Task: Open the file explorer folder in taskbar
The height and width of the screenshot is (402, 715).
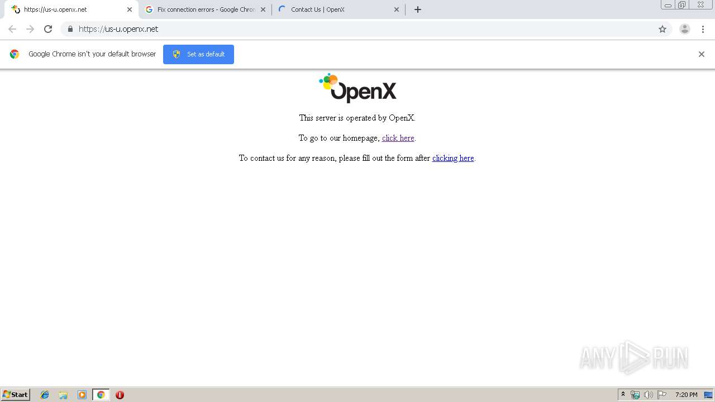Action: click(x=63, y=395)
